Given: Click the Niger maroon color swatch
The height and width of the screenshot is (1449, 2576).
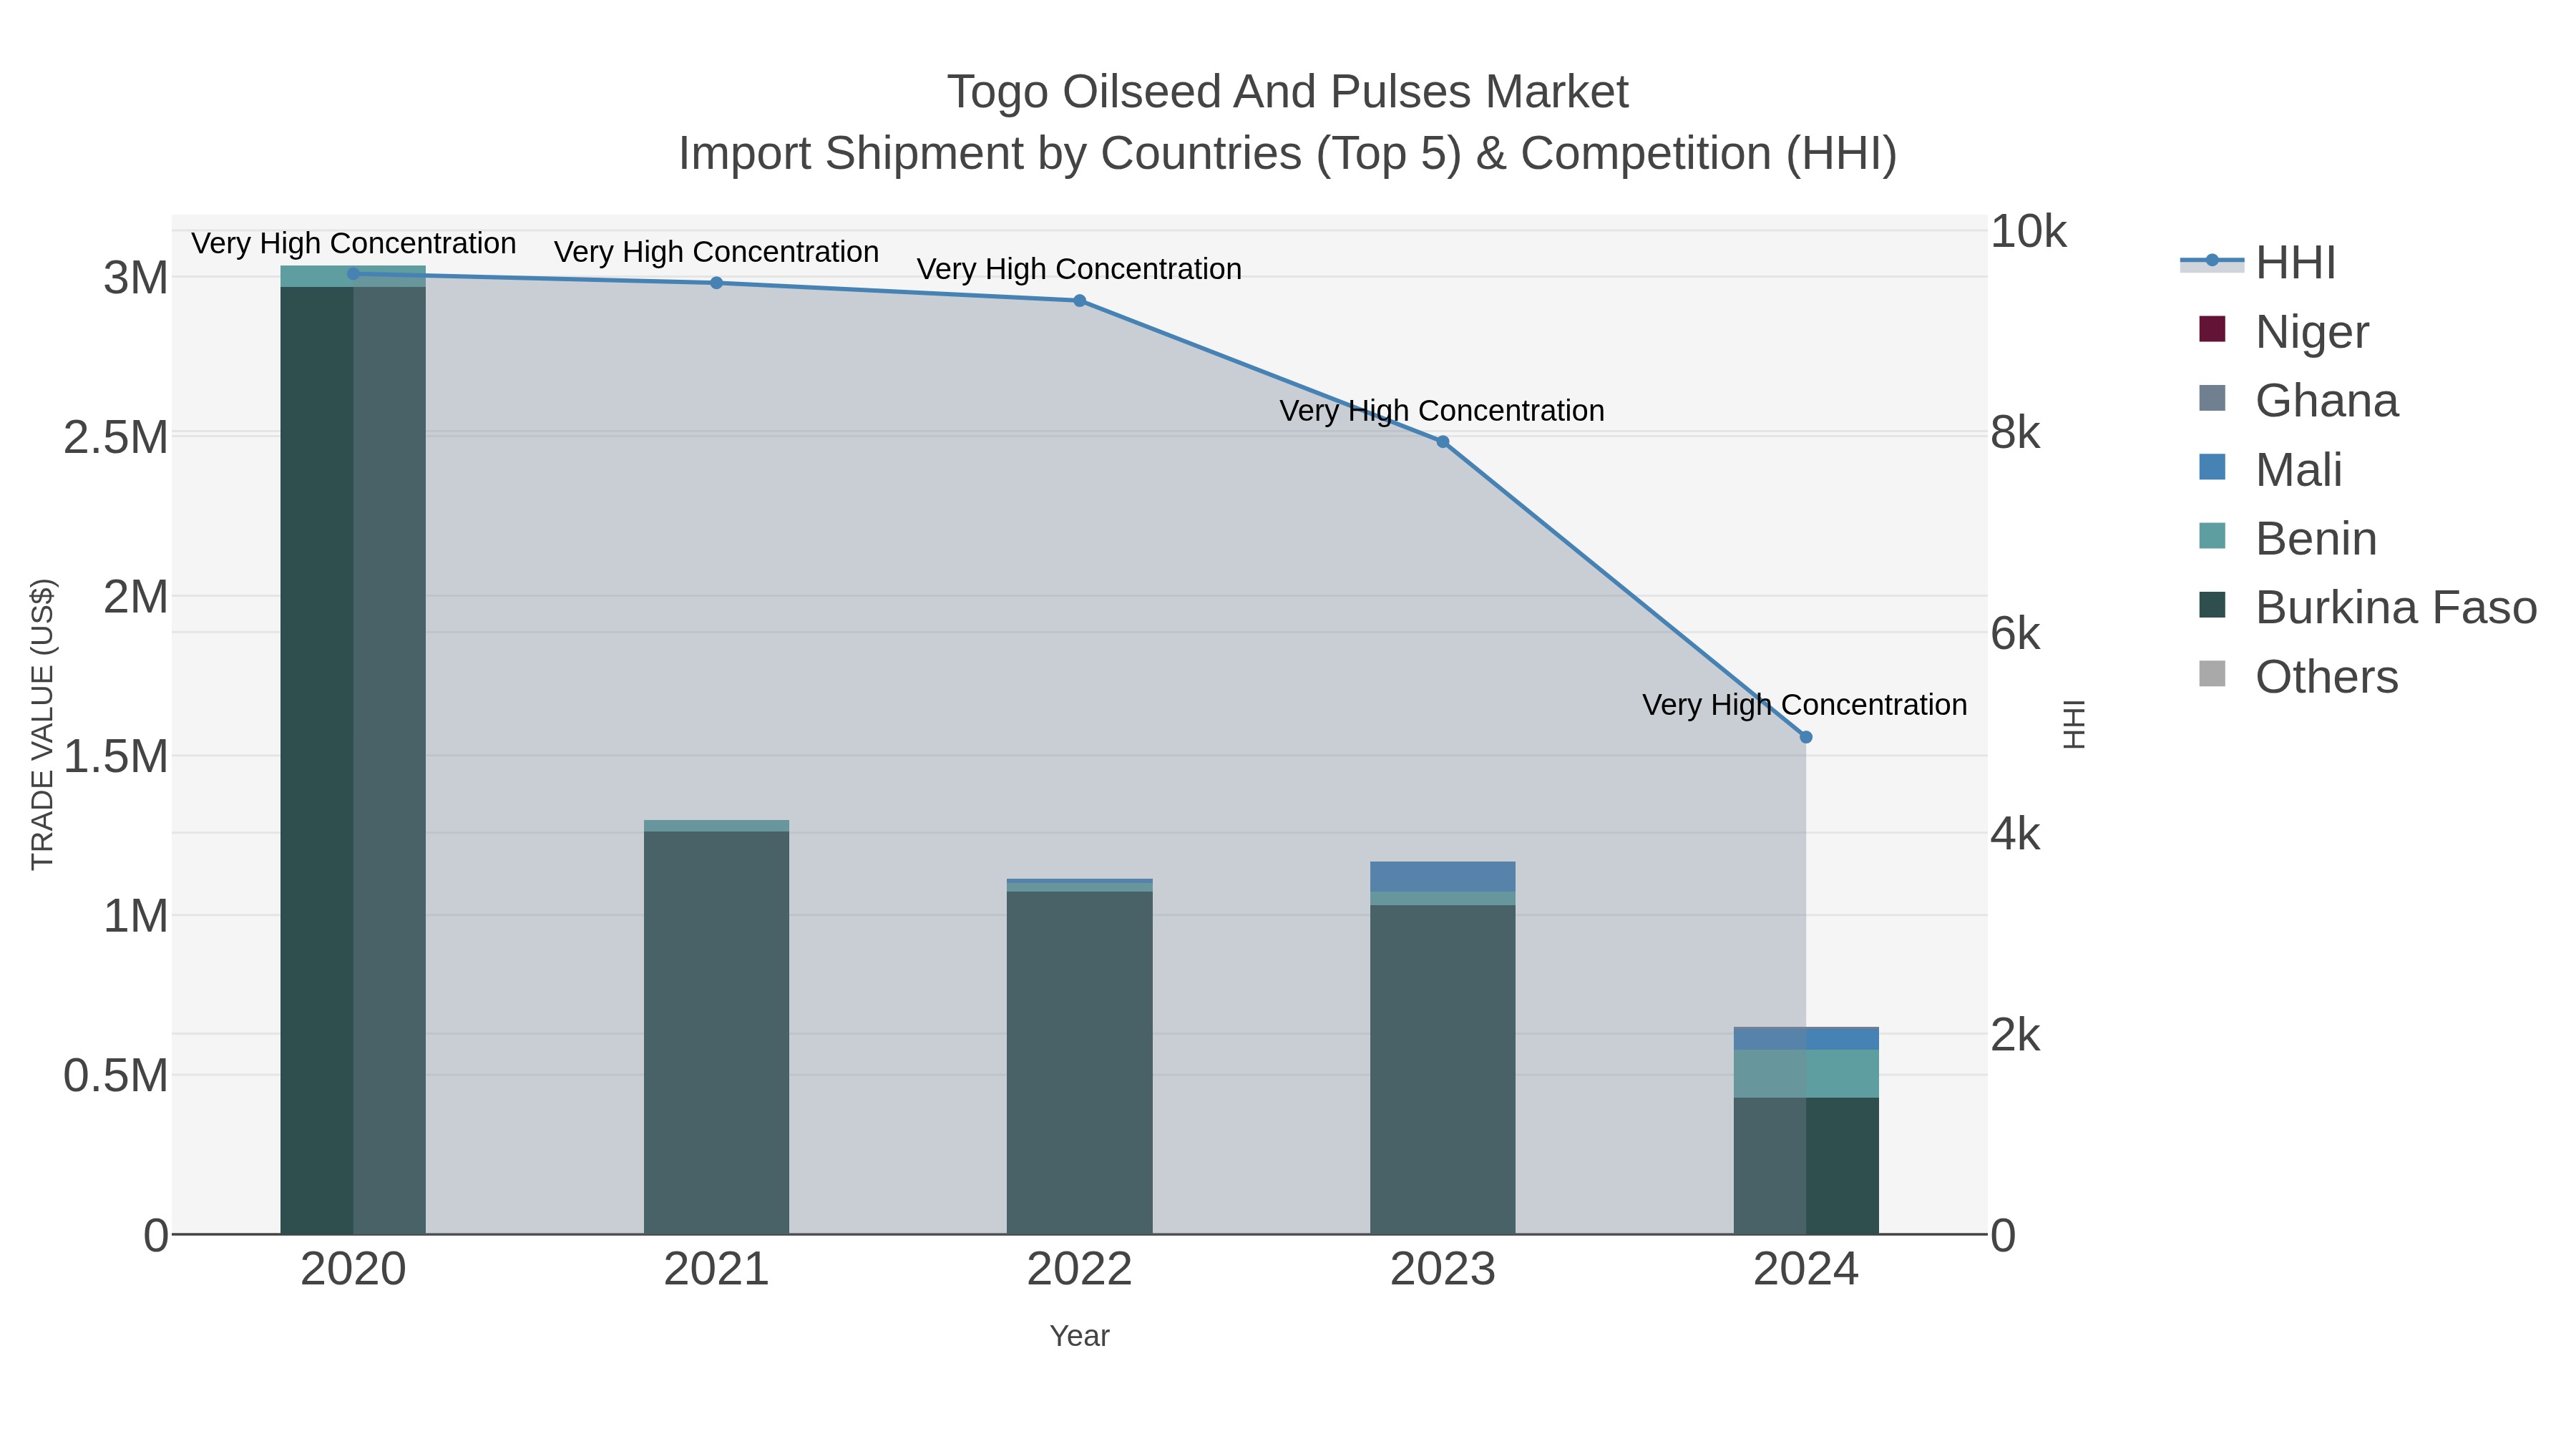Looking at the screenshot, I should pyautogui.click(x=2212, y=329).
